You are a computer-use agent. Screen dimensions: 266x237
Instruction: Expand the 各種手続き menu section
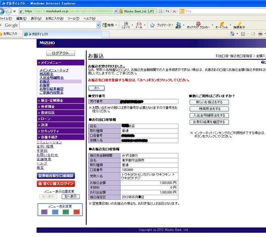coord(61,137)
